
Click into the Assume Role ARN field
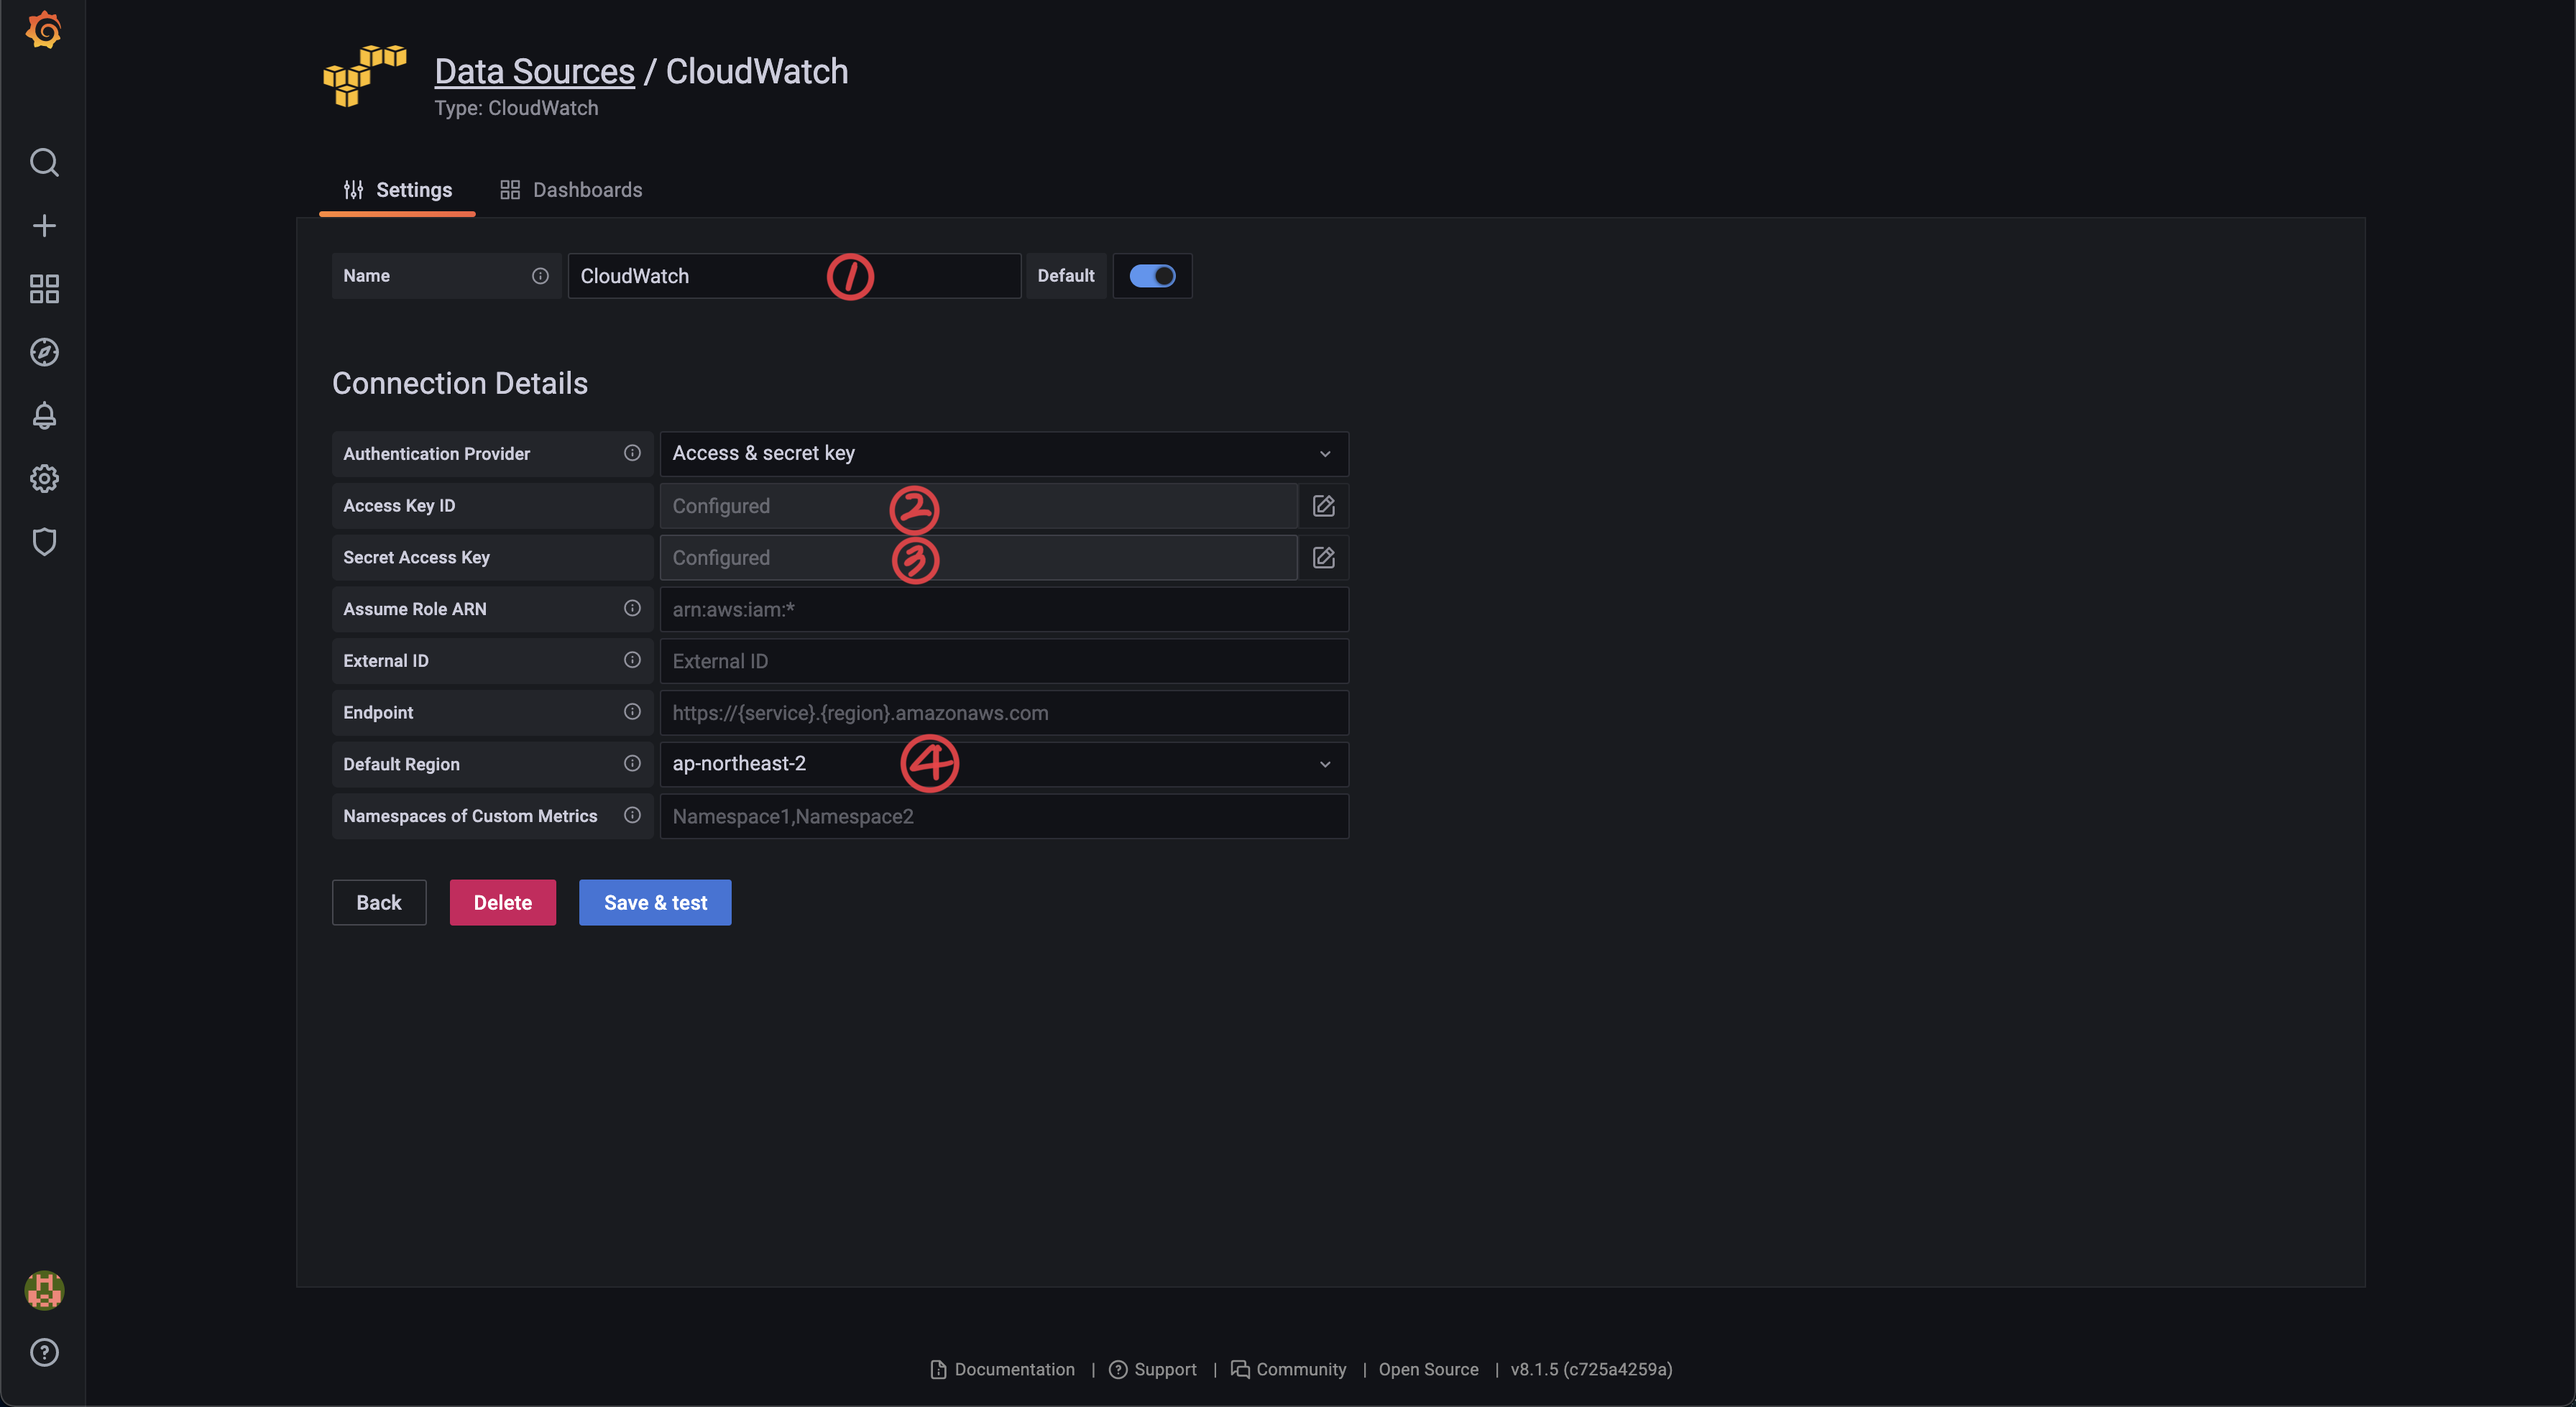pyautogui.click(x=1003, y=610)
